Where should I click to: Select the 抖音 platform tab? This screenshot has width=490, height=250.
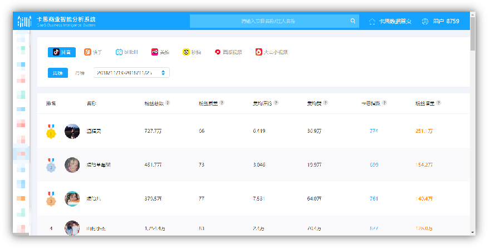click(x=62, y=52)
